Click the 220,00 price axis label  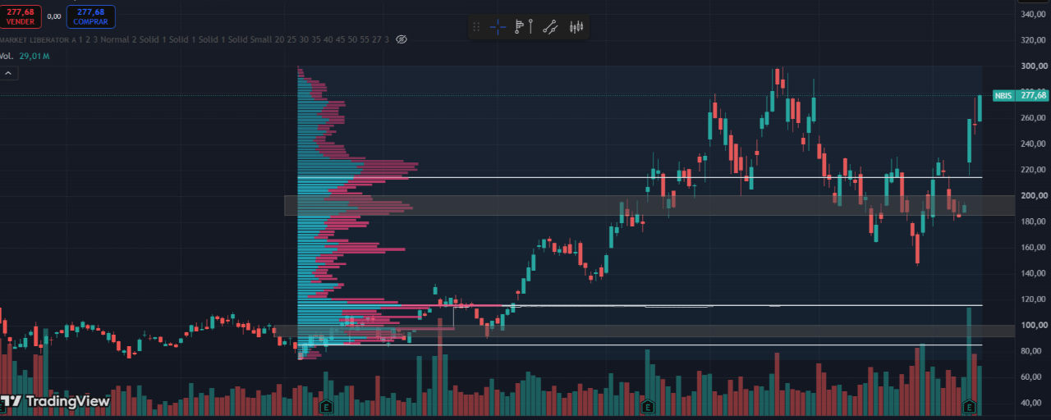(x=1033, y=170)
